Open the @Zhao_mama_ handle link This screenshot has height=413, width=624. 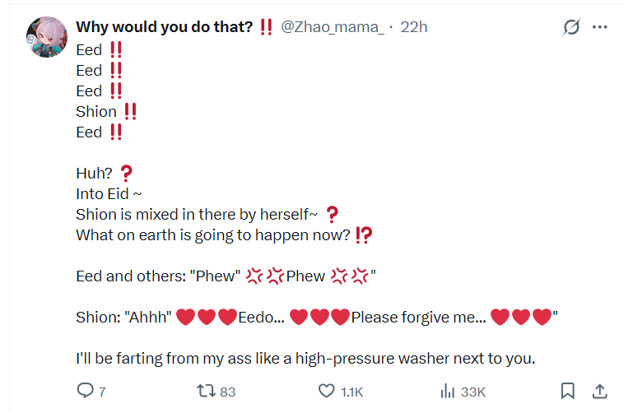pos(333,27)
